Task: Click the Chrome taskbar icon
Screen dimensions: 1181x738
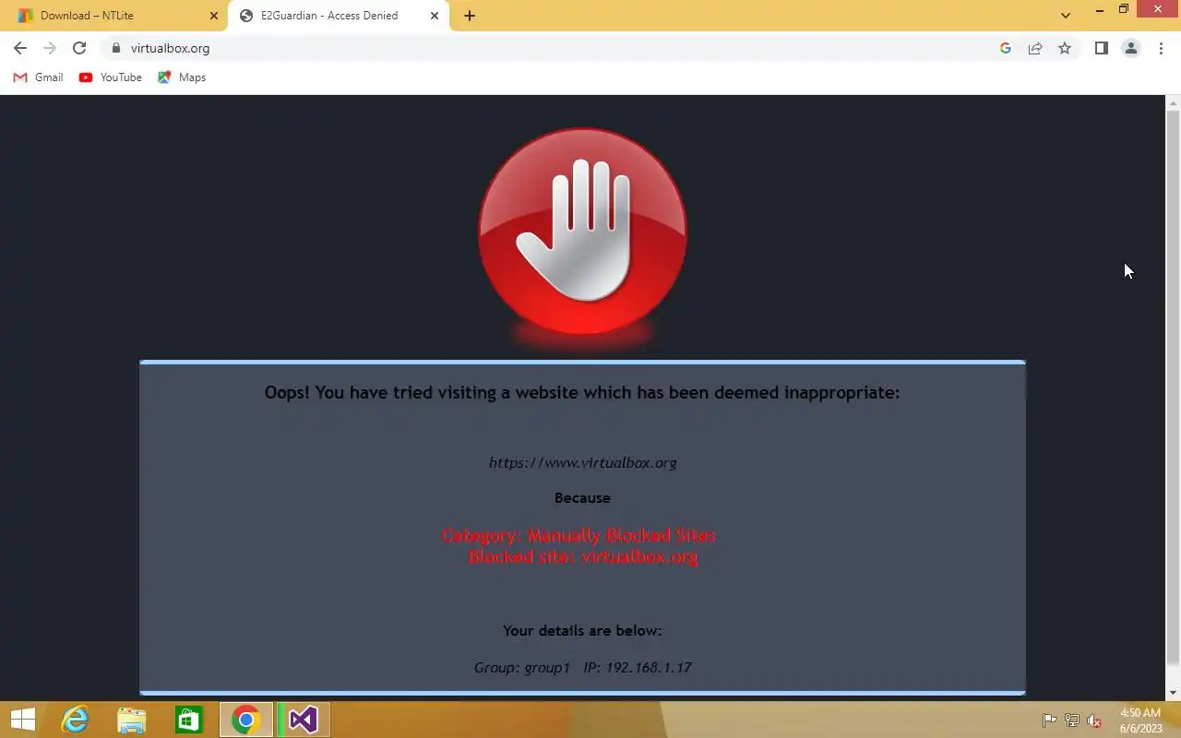Action: point(246,720)
